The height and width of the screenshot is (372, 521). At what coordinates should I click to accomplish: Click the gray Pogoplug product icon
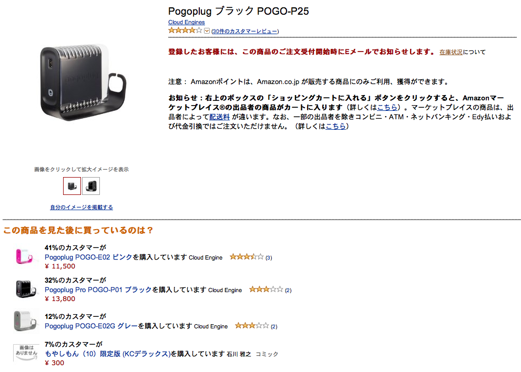pyautogui.click(x=25, y=321)
